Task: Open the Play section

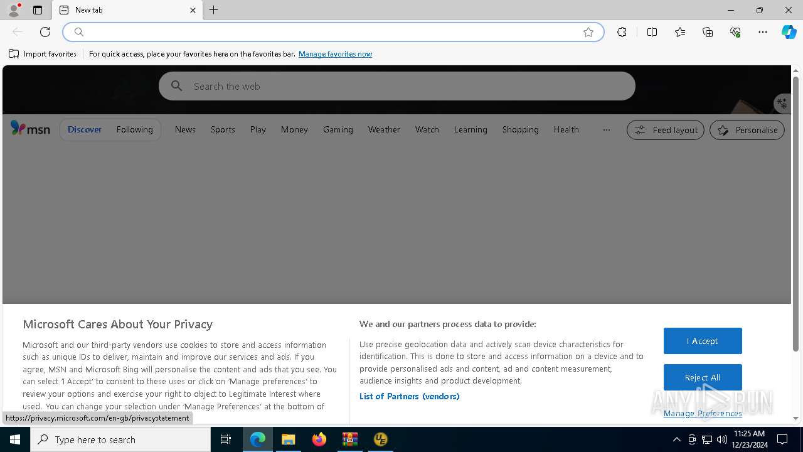Action: pyautogui.click(x=258, y=129)
